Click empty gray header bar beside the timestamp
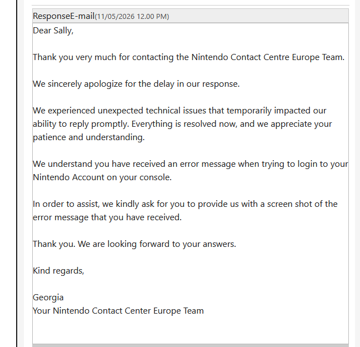The height and width of the screenshot is (347, 360). 258,16
